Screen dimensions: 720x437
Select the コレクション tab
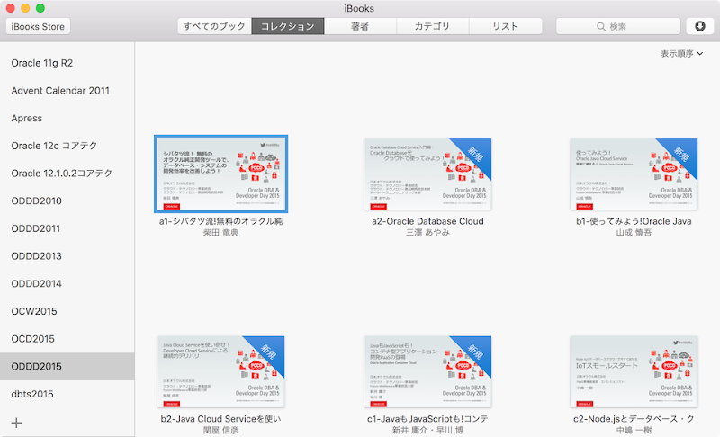[288, 26]
